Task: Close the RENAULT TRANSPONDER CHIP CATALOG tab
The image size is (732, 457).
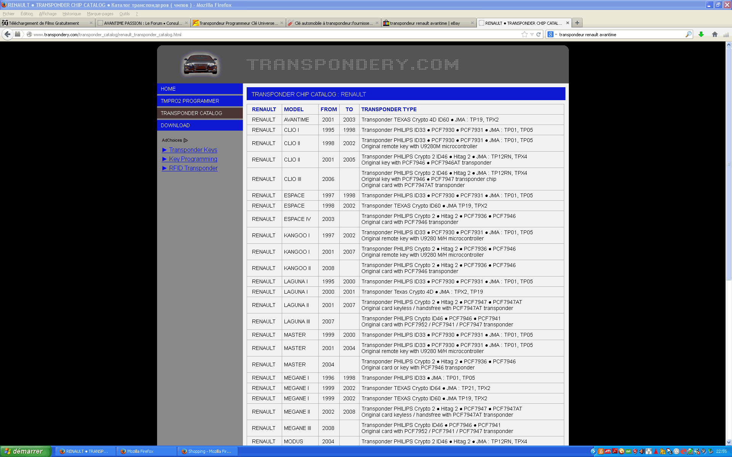Action: pyautogui.click(x=568, y=23)
